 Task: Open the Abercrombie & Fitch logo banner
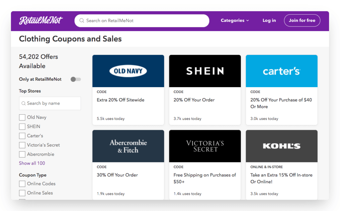[x=128, y=146]
